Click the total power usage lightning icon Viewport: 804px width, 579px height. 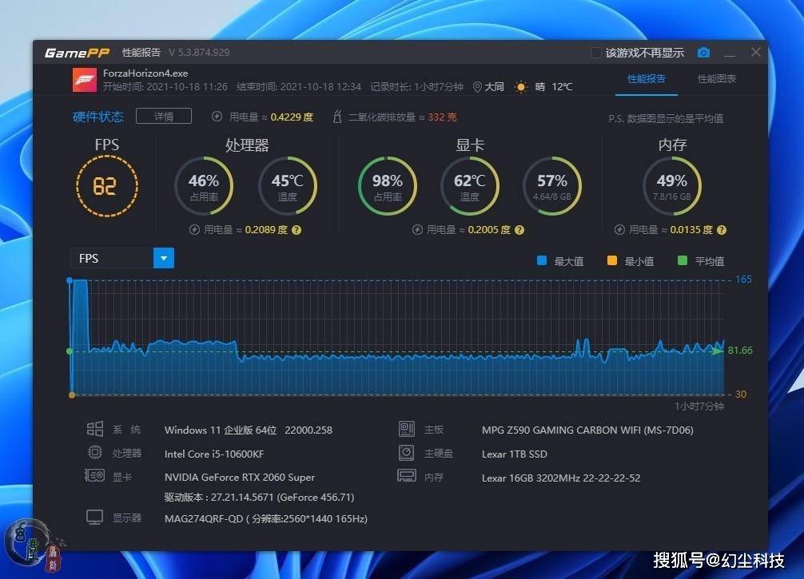(x=217, y=117)
